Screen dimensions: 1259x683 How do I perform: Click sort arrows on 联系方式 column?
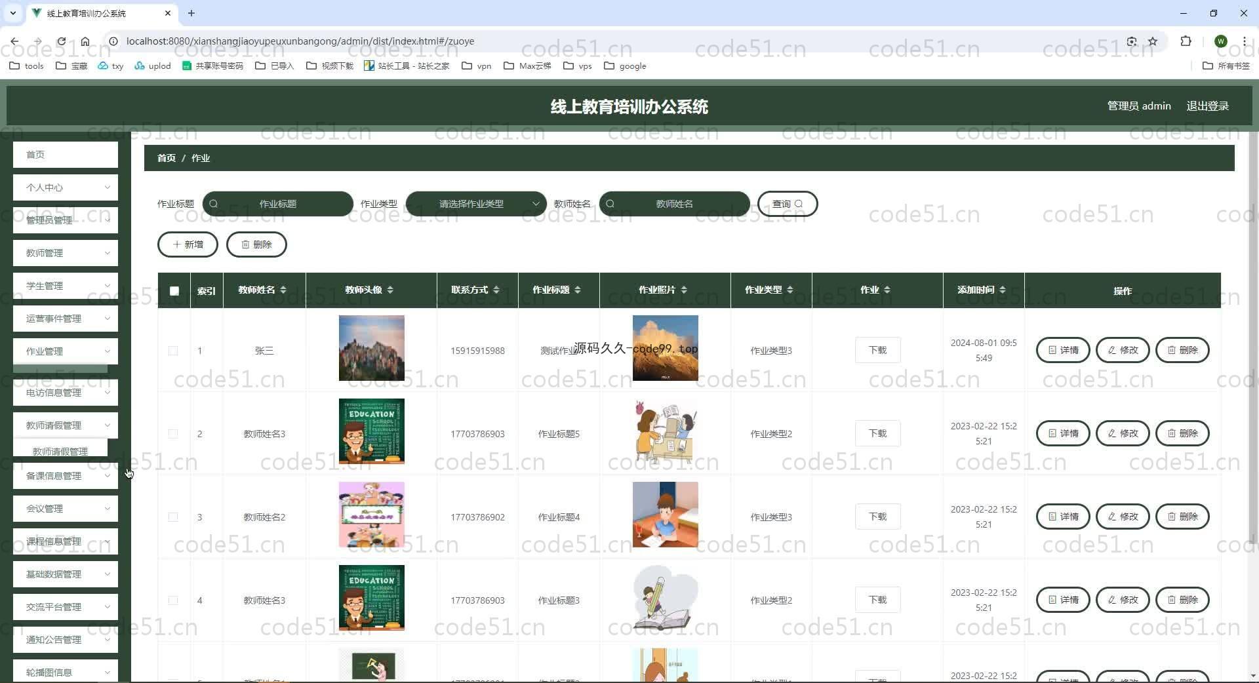pyautogui.click(x=496, y=290)
